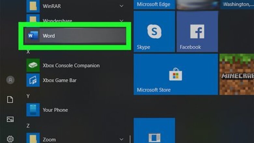Open the Facebook tile
Viewport: 254px width, 143px height.
197,32
